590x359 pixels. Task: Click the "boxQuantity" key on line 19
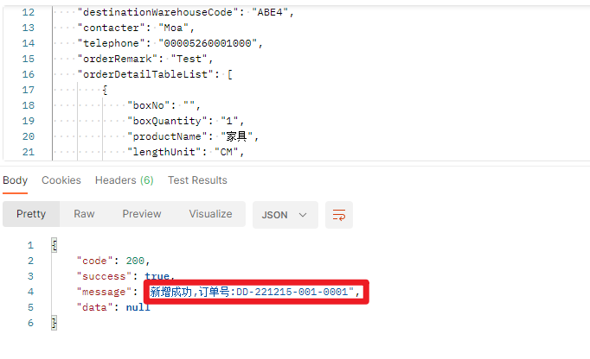168,121
